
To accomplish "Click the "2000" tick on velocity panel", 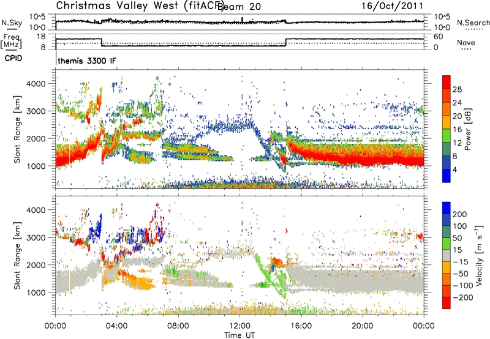I will tap(36, 265).
